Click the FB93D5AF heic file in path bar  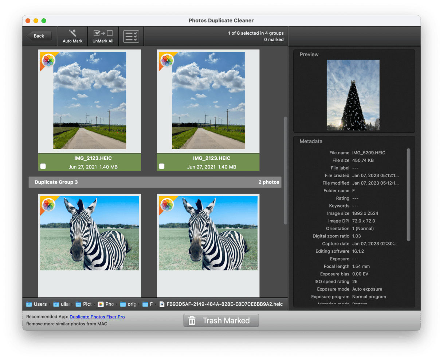(221, 304)
